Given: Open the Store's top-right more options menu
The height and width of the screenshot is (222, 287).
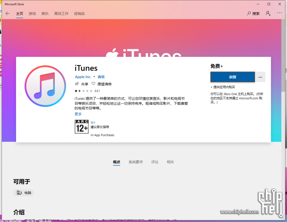Looking at the screenshot, I should (x=279, y=13).
